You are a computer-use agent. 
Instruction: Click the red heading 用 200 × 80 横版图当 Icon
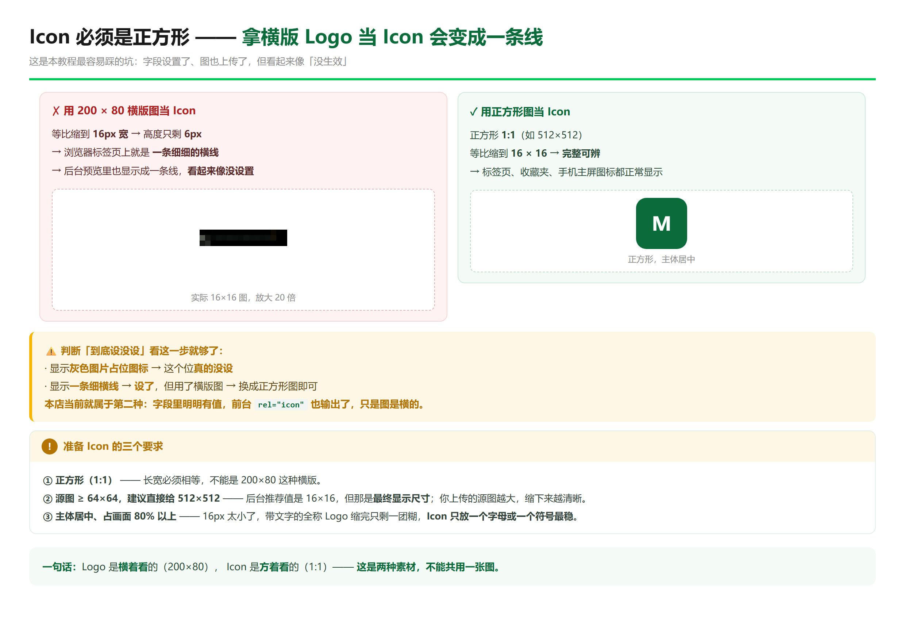tap(130, 111)
